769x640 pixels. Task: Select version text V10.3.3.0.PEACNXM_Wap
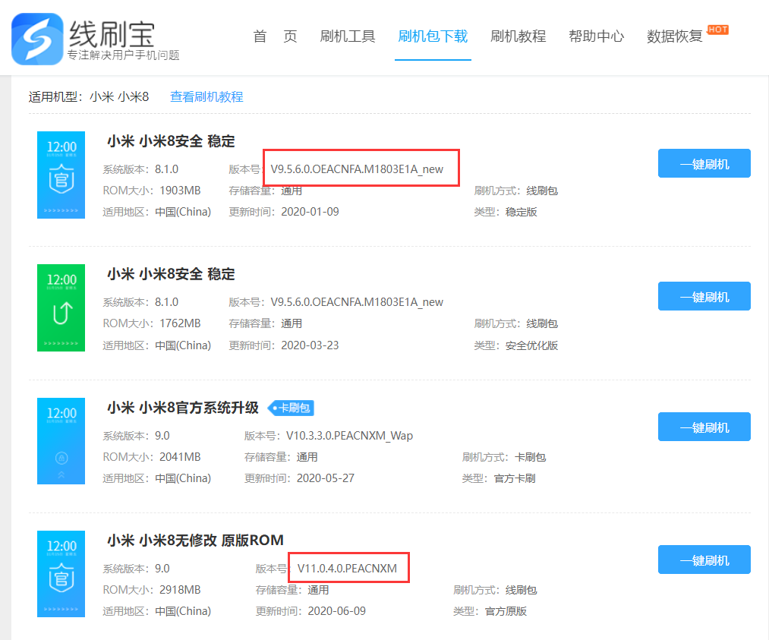point(350,436)
